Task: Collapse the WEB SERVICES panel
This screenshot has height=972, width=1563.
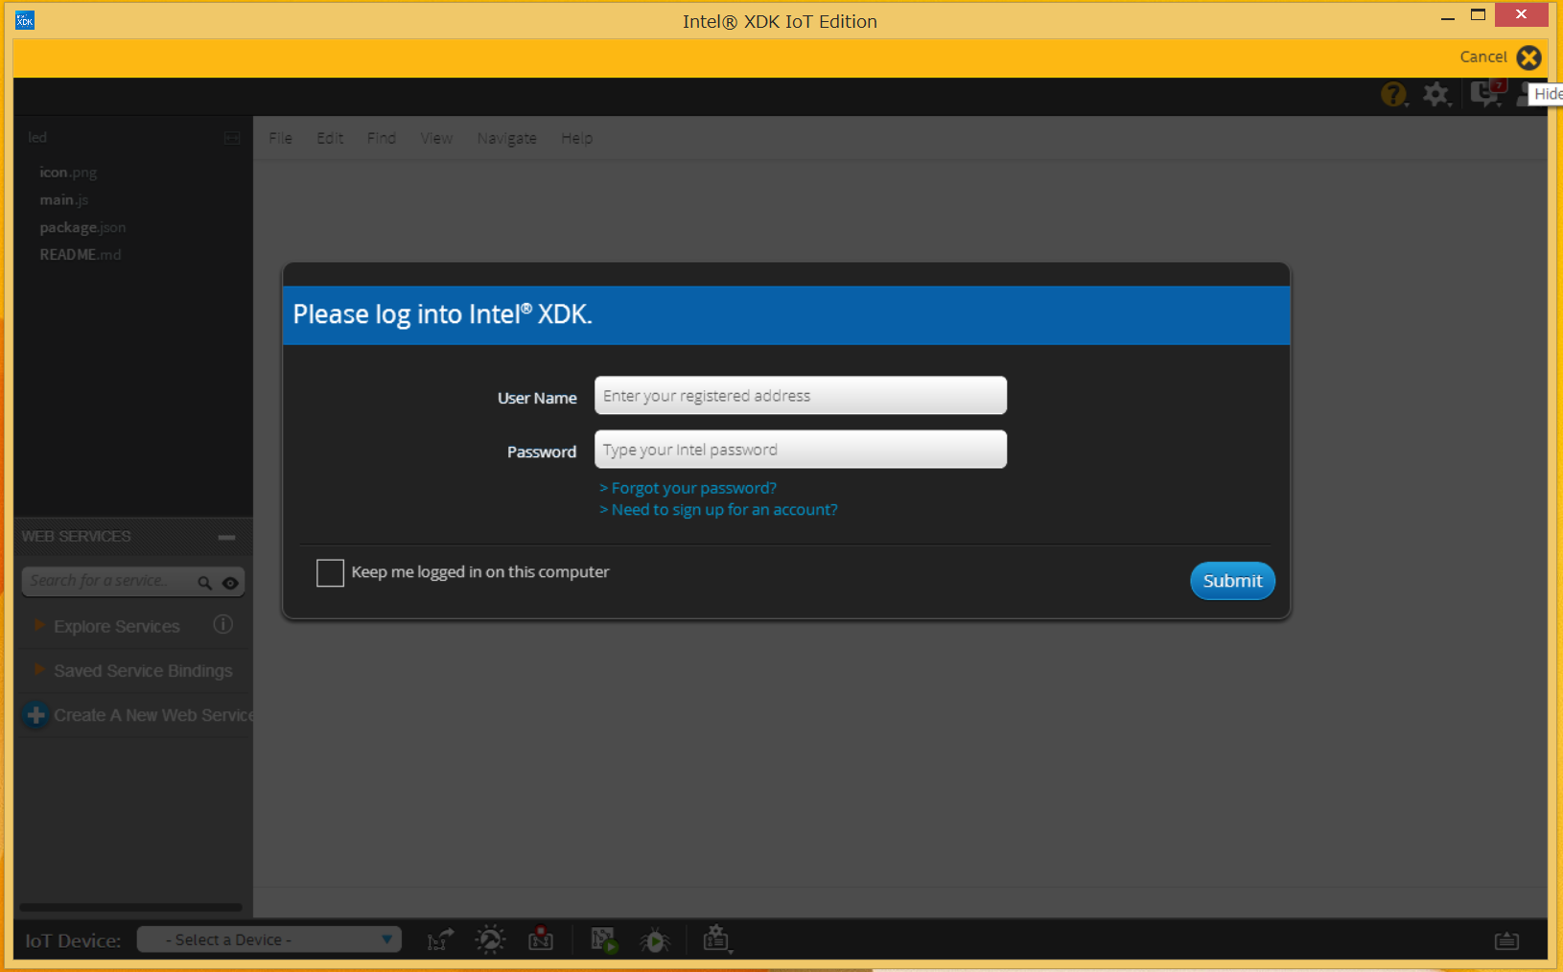Action: point(226,537)
